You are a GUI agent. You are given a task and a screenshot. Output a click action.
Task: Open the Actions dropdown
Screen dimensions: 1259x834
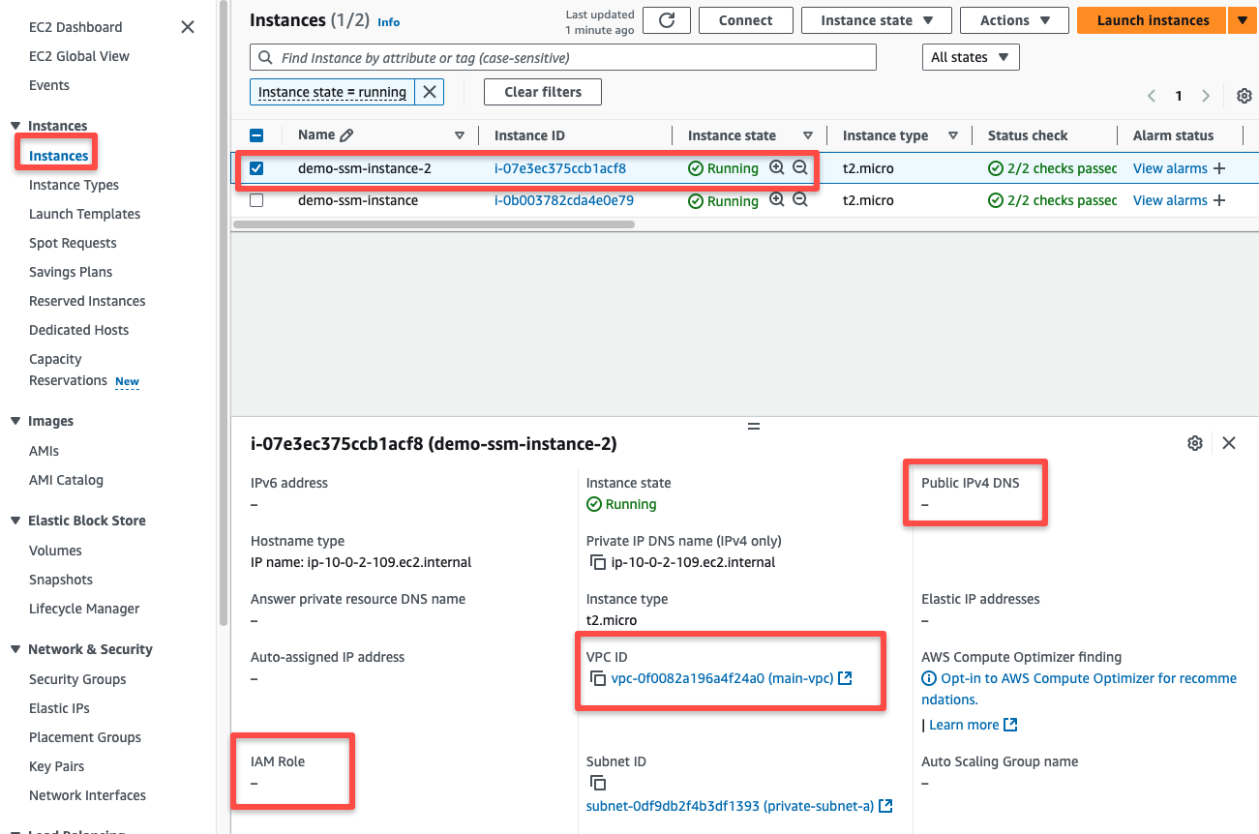click(x=1014, y=20)
